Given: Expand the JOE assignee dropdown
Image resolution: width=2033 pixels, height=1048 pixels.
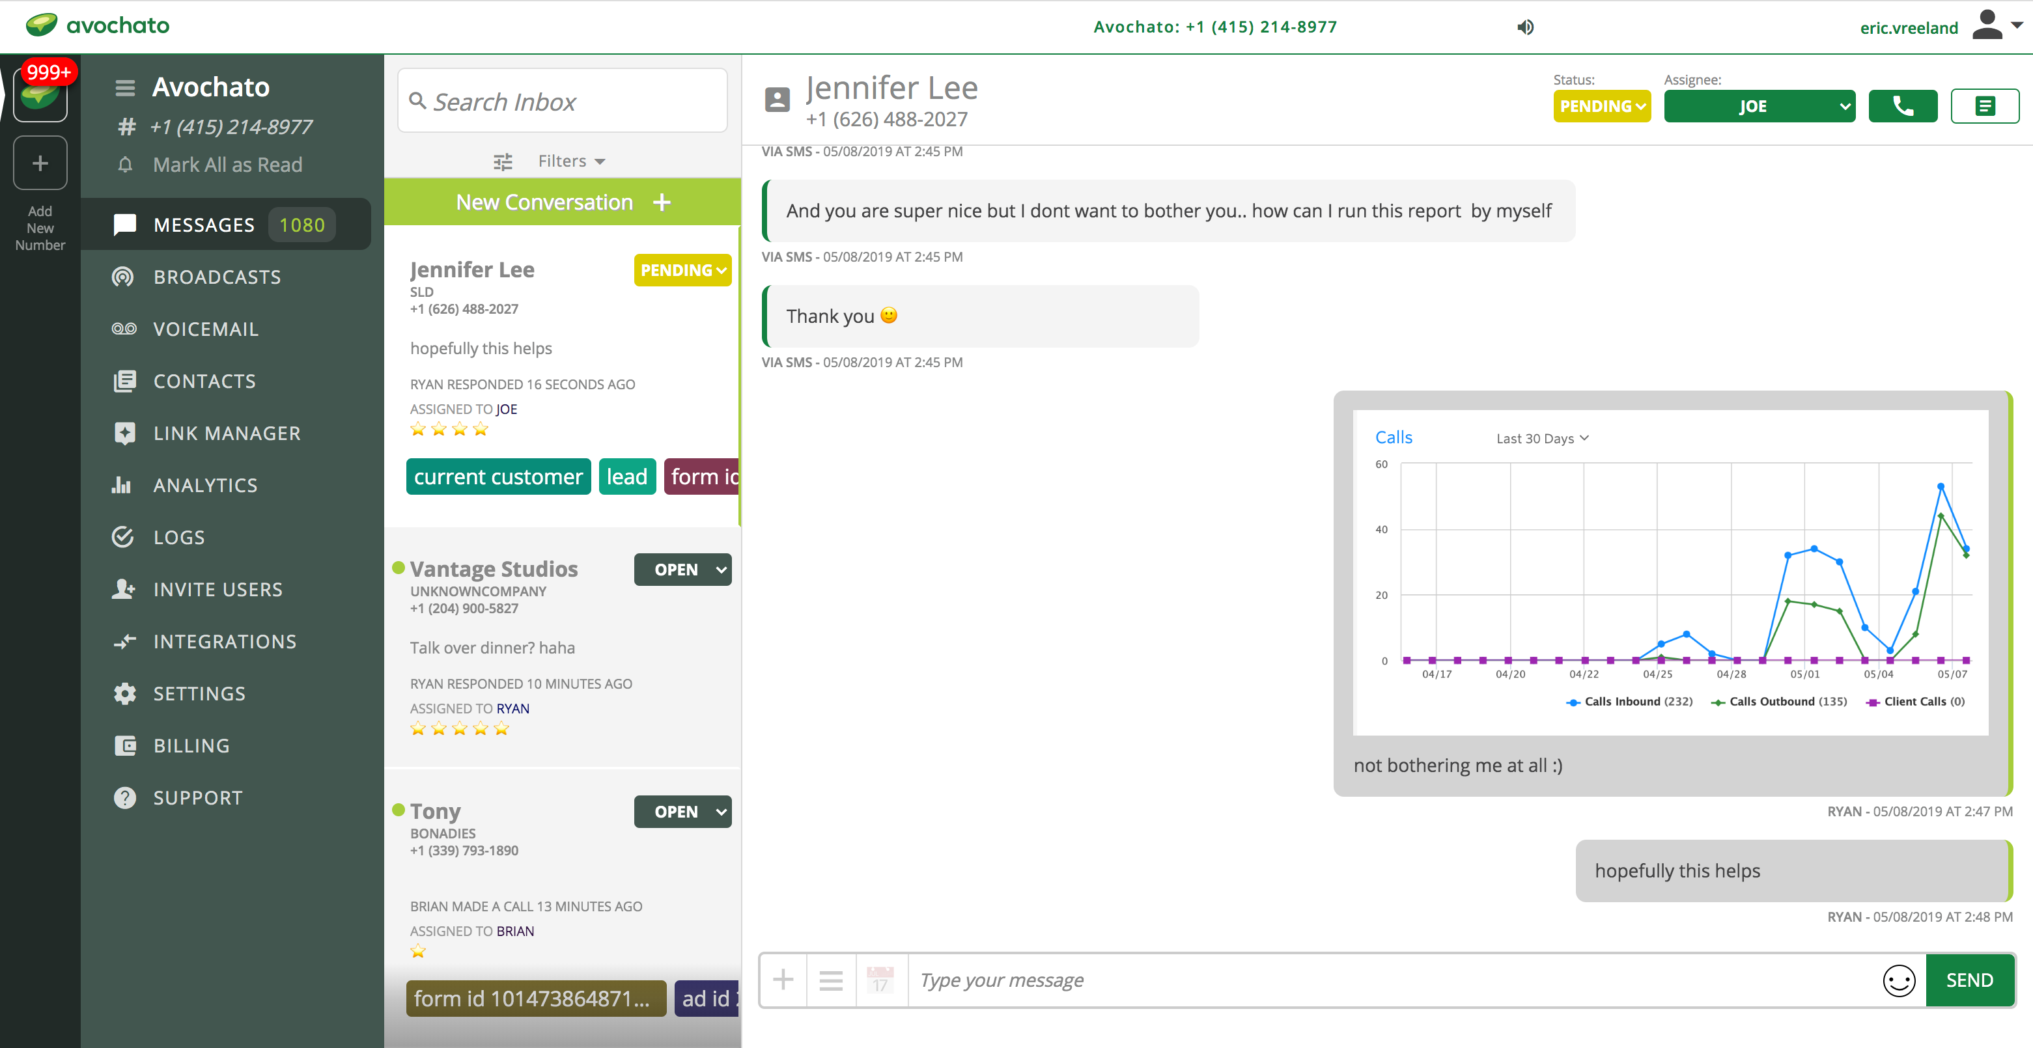Looking at the screenshot, I should [1759, 107].
